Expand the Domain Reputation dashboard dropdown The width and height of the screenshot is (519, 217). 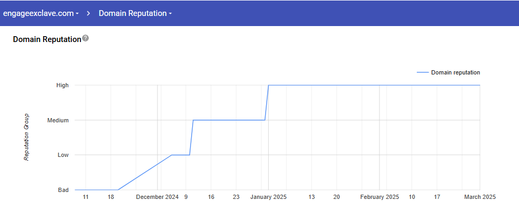[135, 13]
